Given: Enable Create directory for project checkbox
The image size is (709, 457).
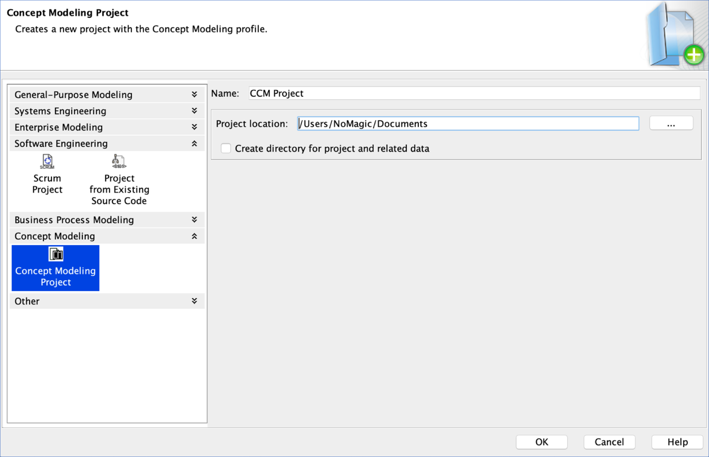Looking at the screenshot, I should click(x=226, y=148).
